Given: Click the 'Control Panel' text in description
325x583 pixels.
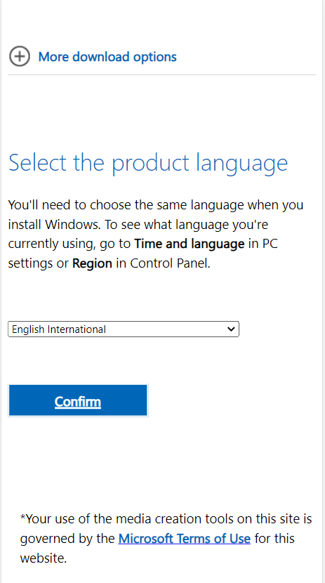Looking at the screenshot, I should [170, 263].
